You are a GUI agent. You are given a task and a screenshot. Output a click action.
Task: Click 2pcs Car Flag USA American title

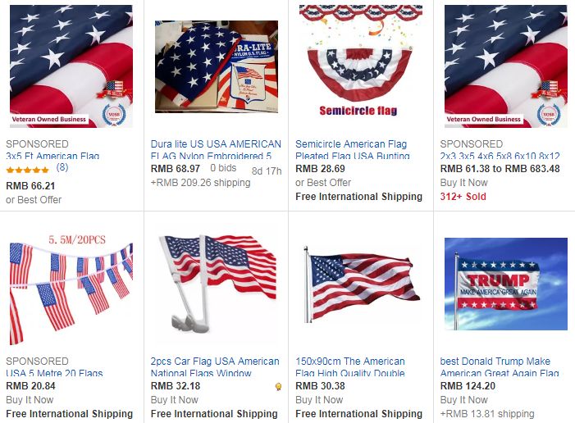pyautogui.click(x=215, y=367)
